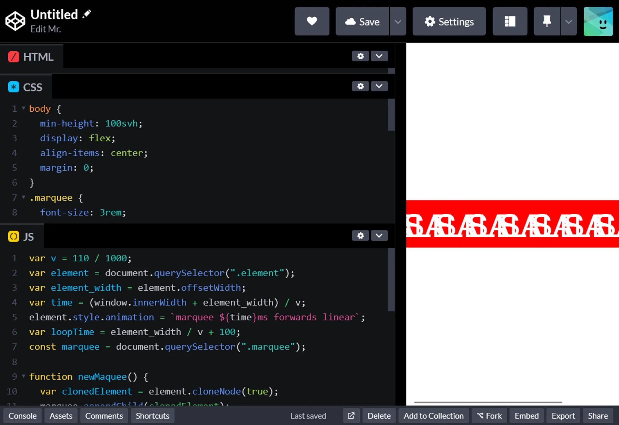Viewport: 619px width, 425px height.
Task: Open the Export menu
Action: pos(563,416)
